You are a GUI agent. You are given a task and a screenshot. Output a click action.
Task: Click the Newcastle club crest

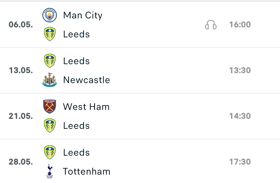(49, 80)
